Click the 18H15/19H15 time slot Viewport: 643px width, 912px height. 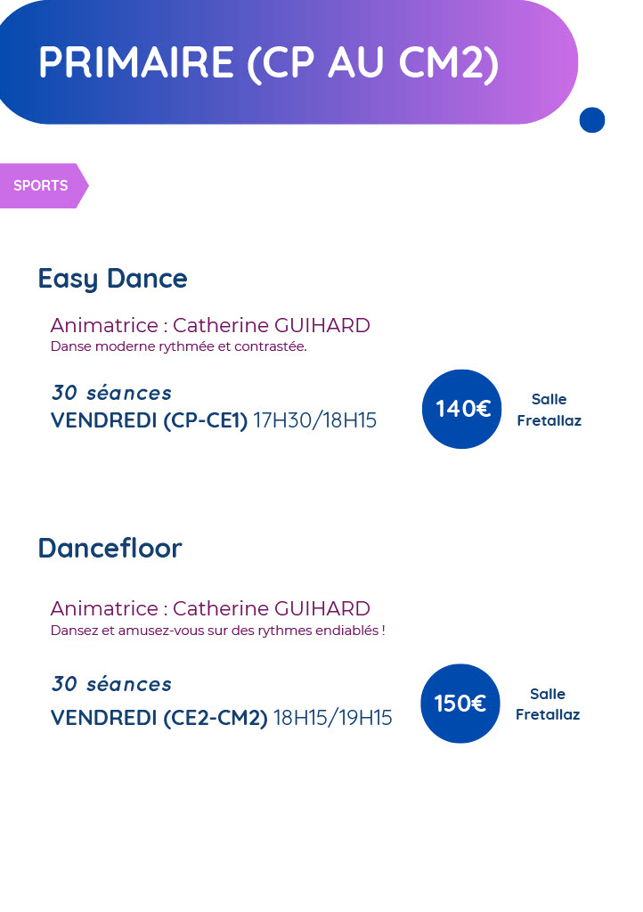point(332,718)
